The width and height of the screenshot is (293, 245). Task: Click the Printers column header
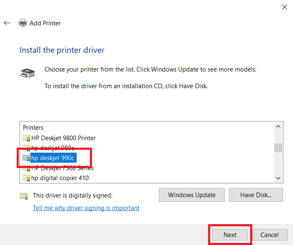tap(33, 128)
